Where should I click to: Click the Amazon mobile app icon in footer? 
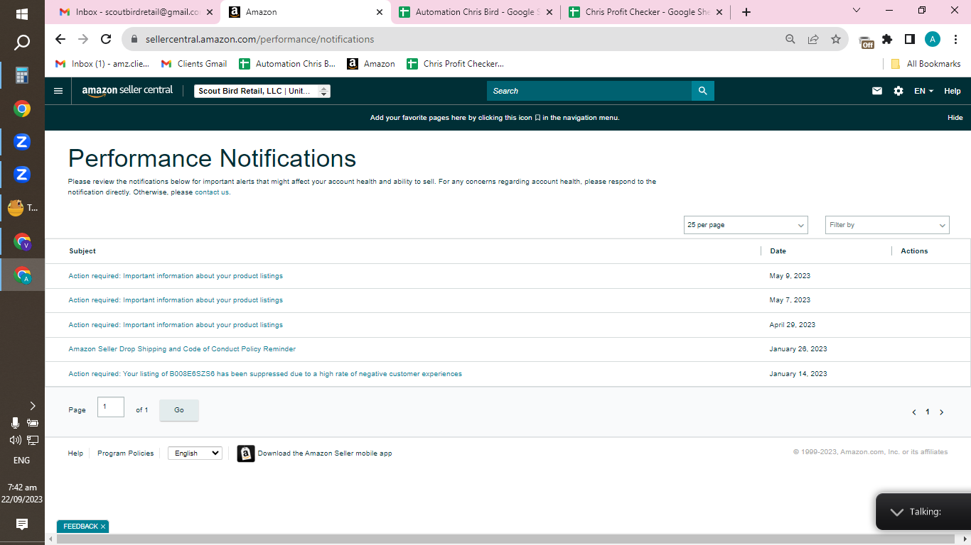click(246, 453)
